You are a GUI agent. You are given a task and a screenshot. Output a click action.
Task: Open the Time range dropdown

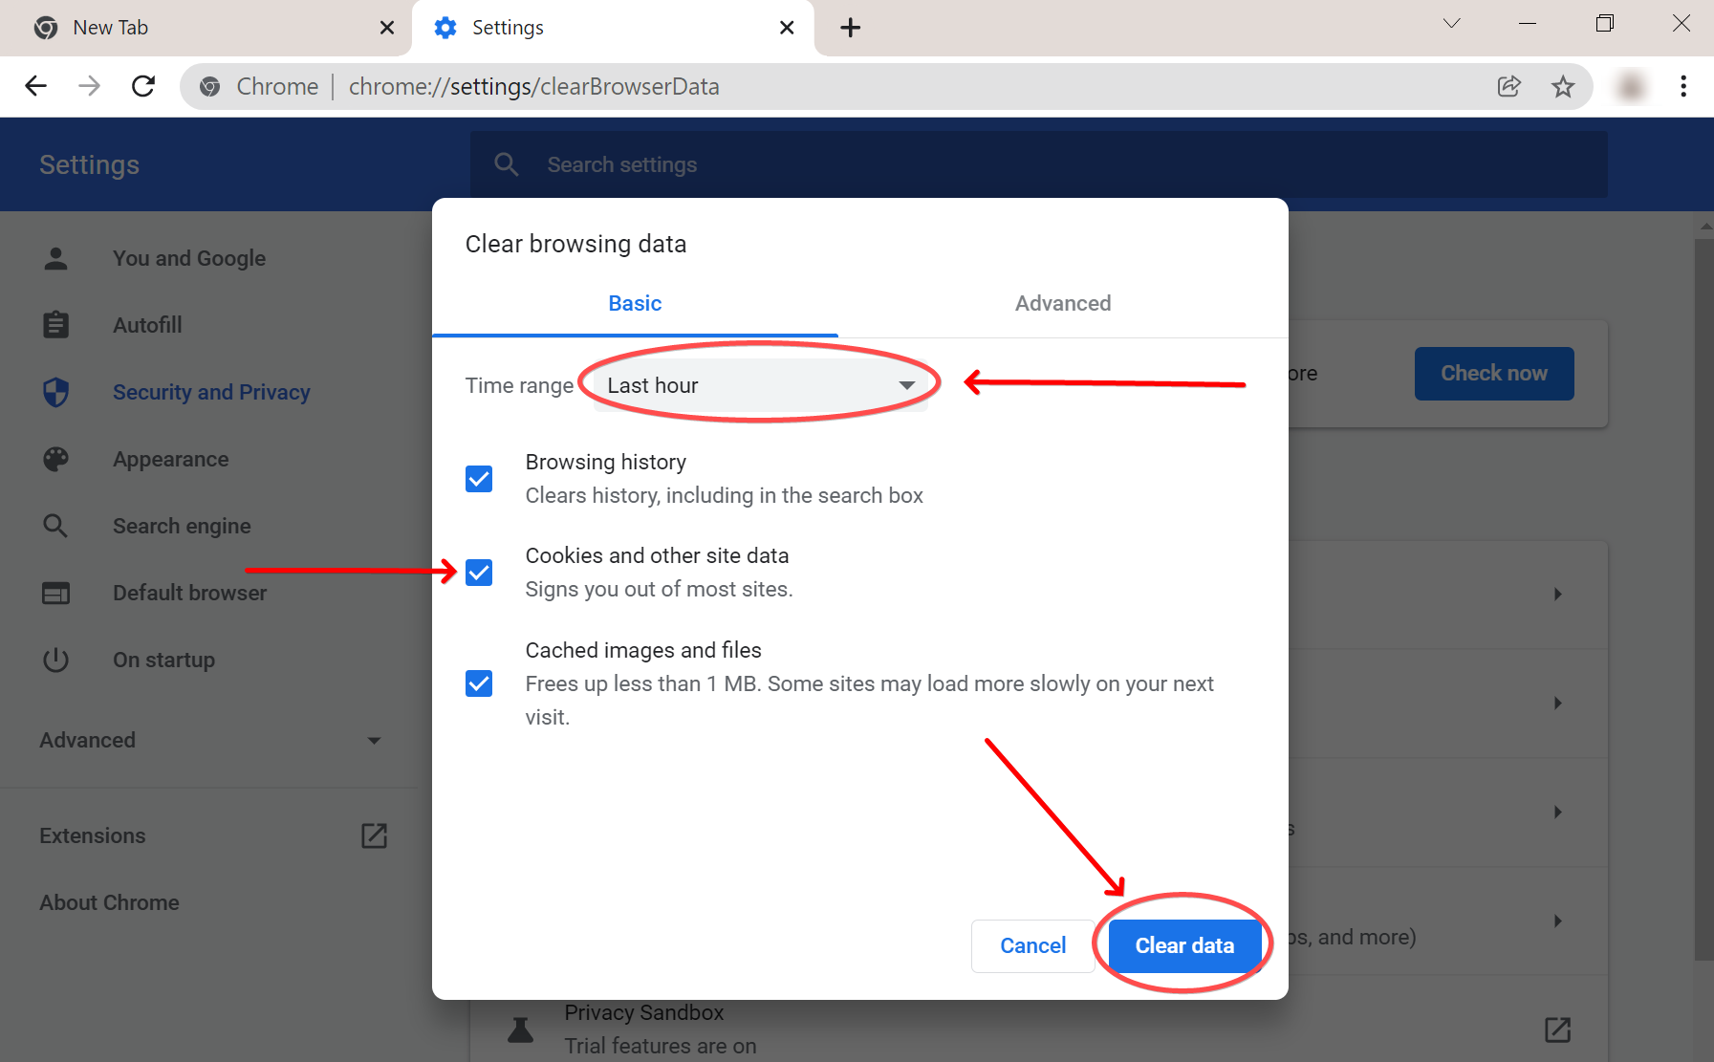click(x=758, y=385)
